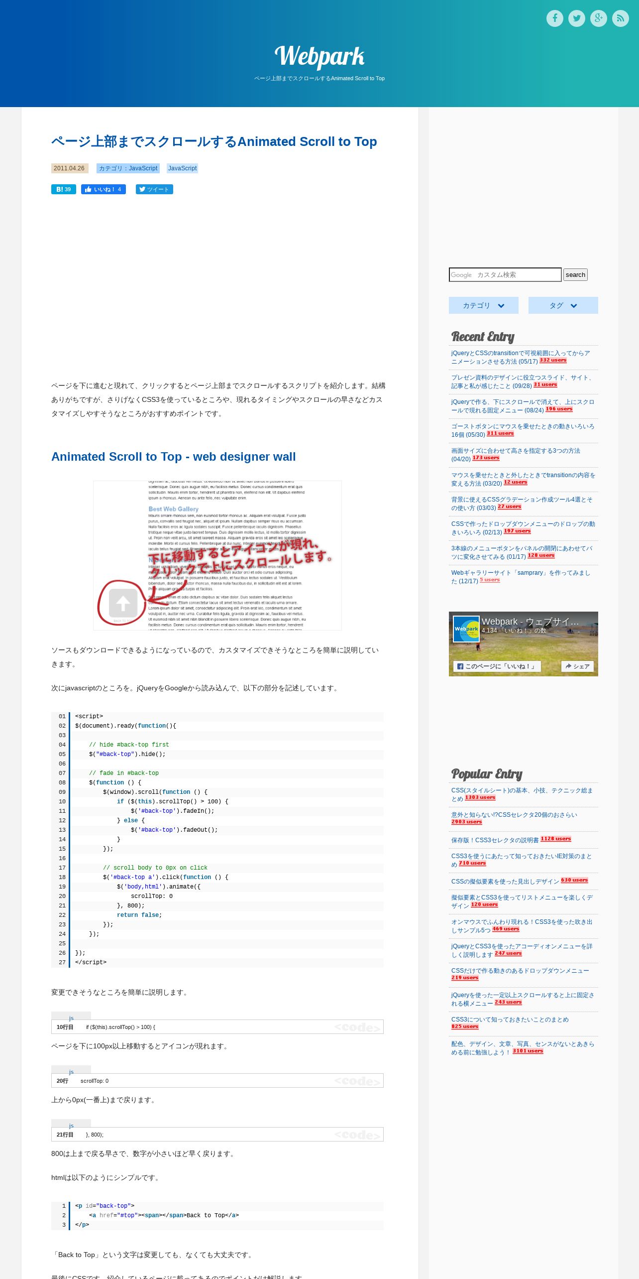Open popular entry CSS3について知っておきたいことのまとめ
The width and height of the screenshot is (639, 1279).
click(510, 1020)
